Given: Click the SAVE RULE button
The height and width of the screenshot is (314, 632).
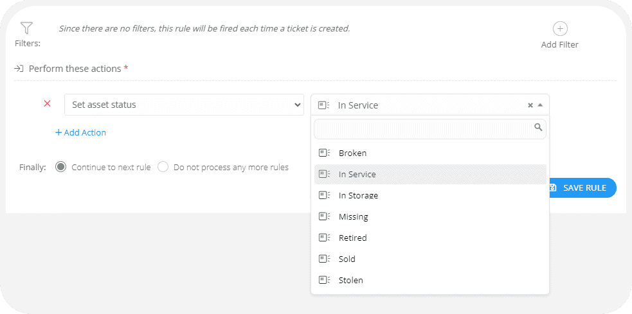Looking at the screenshot, I should pos(582,188).
